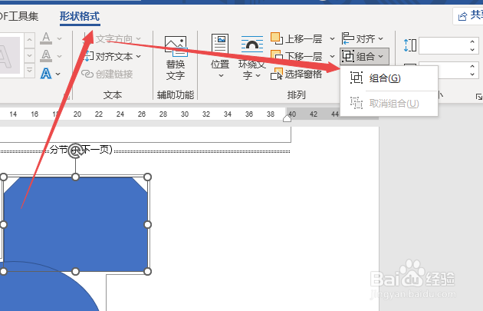Screen dimensions: 483x311
Task: Click the 组合 group button in ribbon
Action: (x=364, y=57)
